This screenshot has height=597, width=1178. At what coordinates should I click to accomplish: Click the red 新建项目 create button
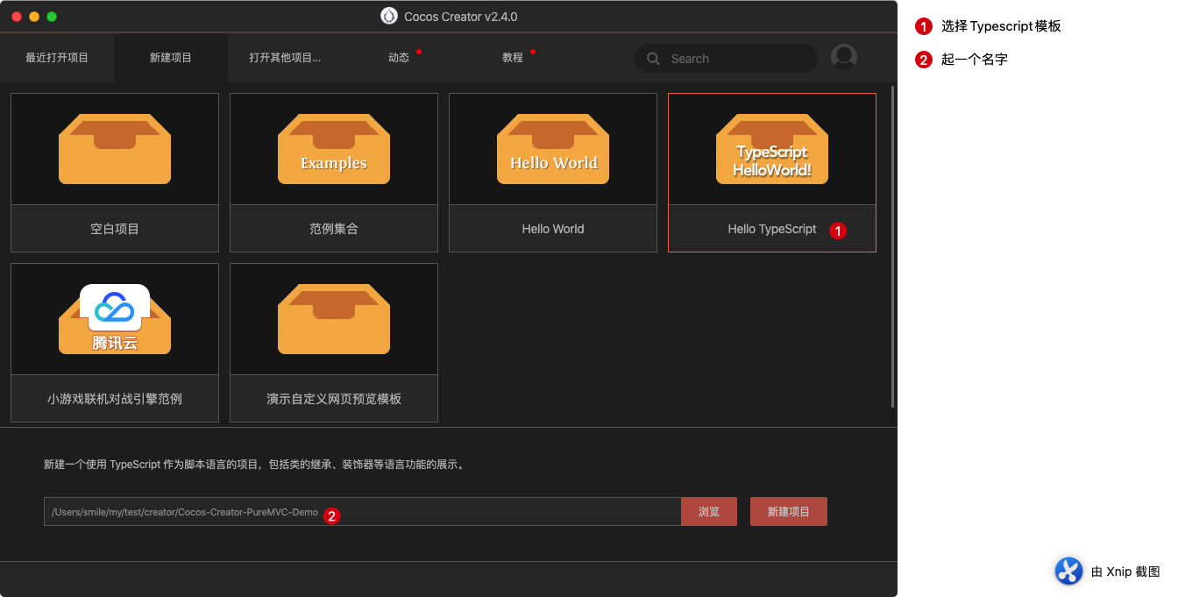point(789,512)
